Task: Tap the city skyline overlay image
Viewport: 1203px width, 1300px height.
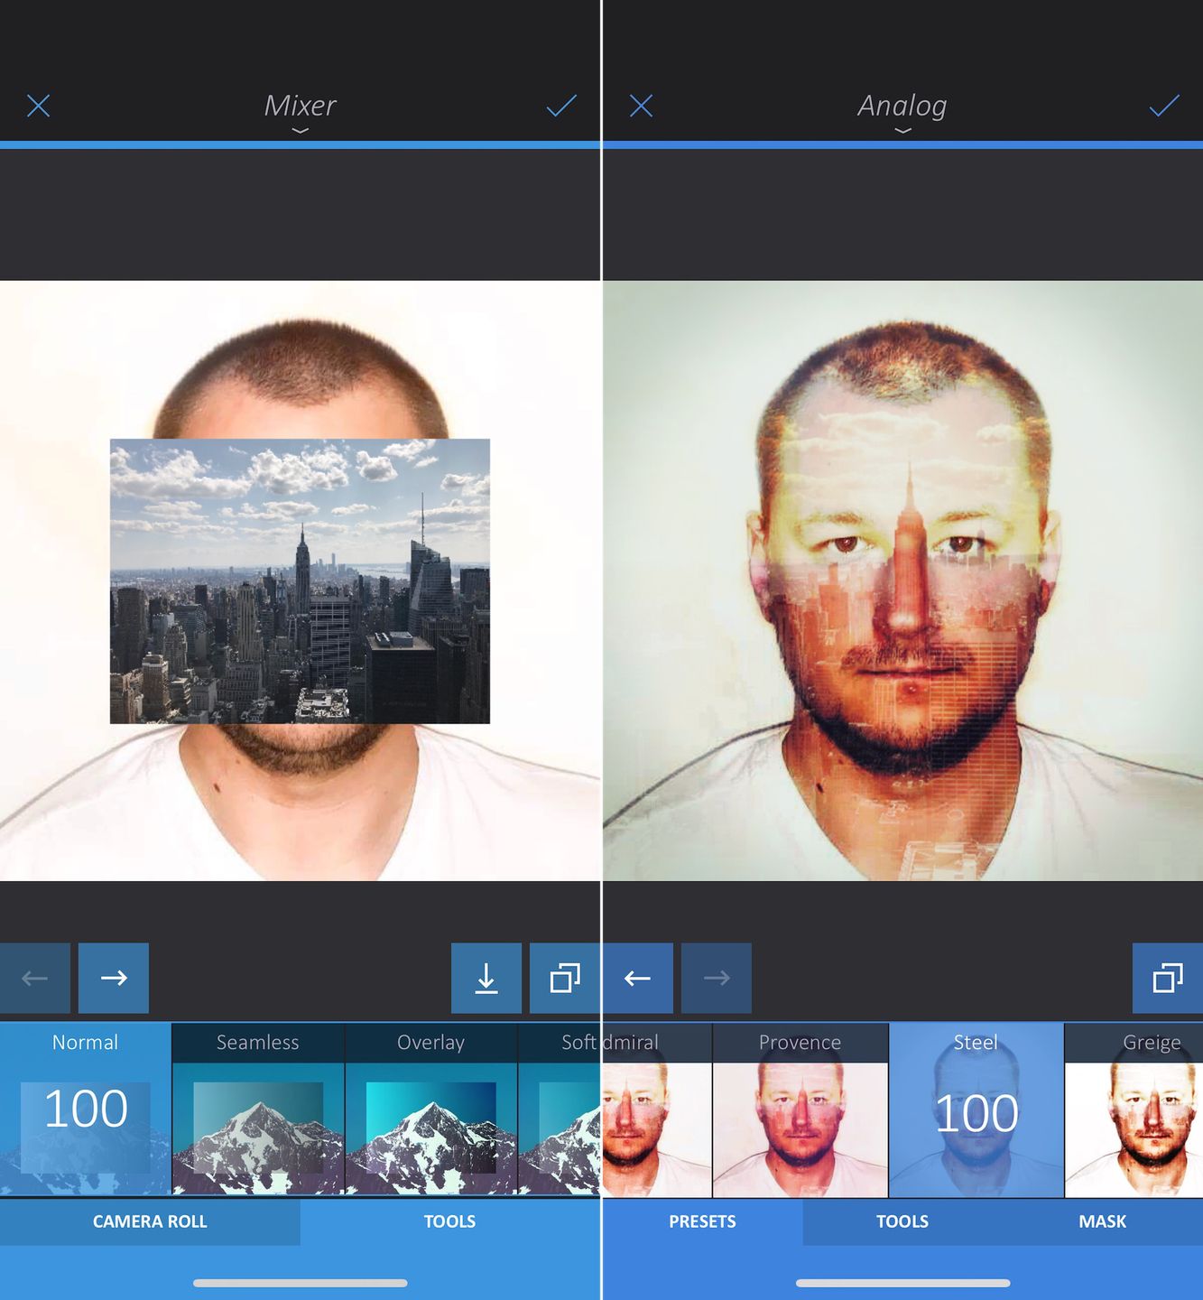Action: point(300,581)
